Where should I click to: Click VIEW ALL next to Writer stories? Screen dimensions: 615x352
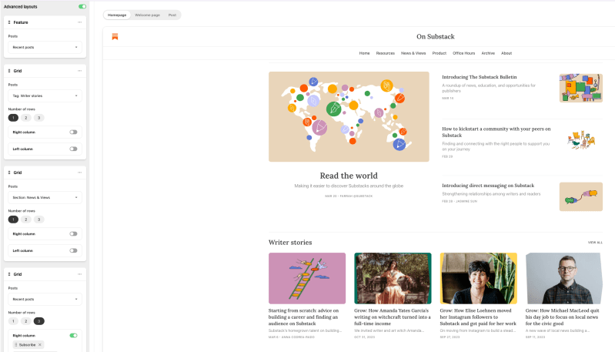(595, 243)
